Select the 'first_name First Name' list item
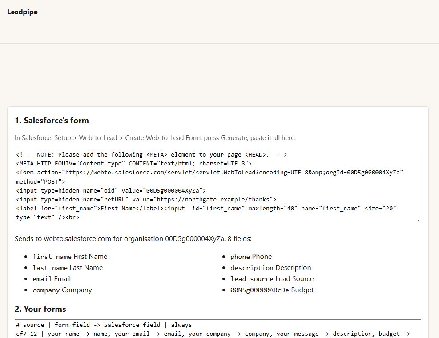Viewport: 439px width, 338px height. tap(70, 257)
